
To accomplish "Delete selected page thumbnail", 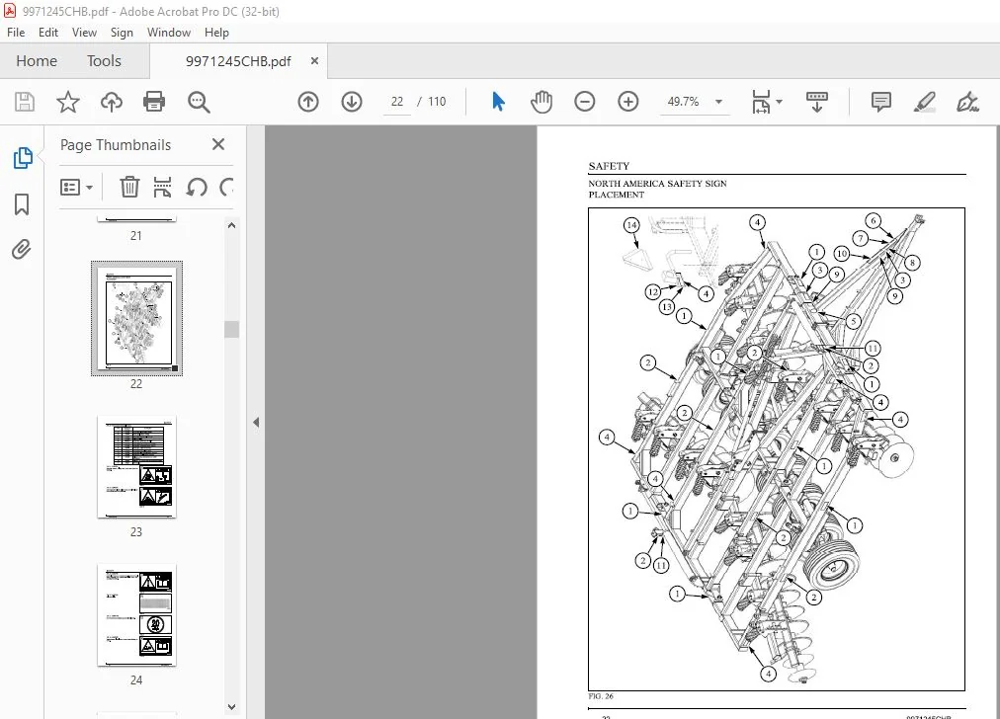I will coord(129,187).
